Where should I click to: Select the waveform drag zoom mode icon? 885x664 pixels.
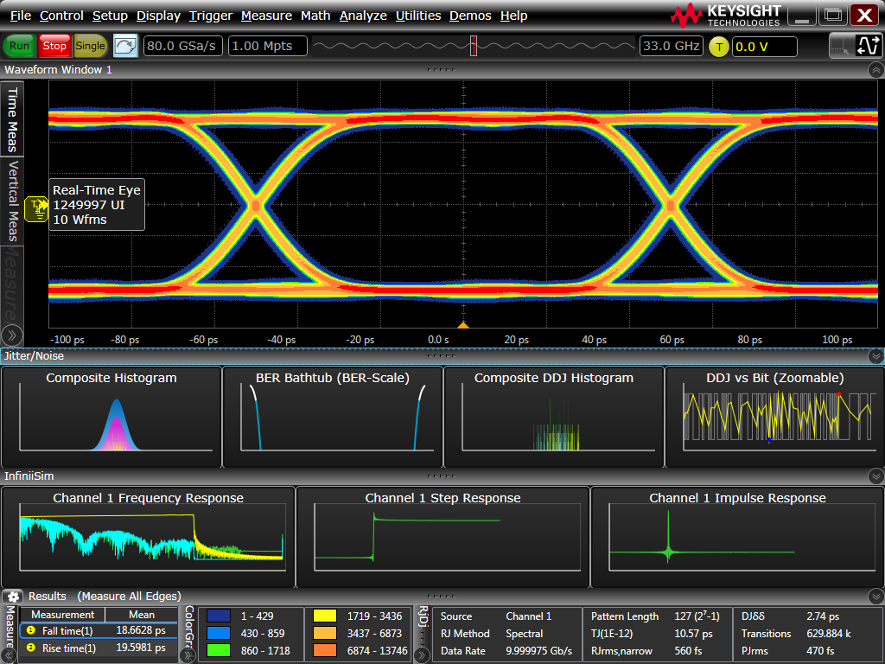click(869, 46)
